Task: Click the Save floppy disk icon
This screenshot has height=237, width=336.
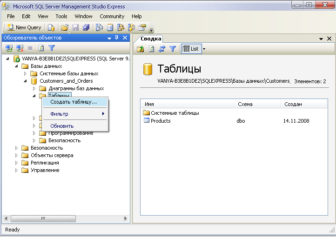Action: point(75,27)
